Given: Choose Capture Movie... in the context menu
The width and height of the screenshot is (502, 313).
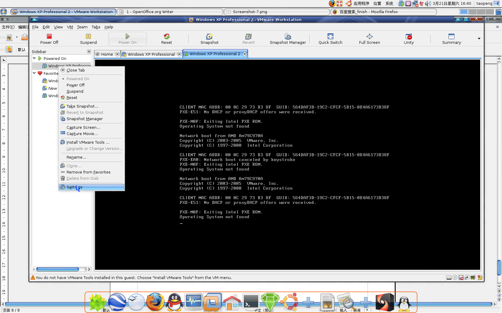Looking at the screenshot, I should (x=91, y=134).
